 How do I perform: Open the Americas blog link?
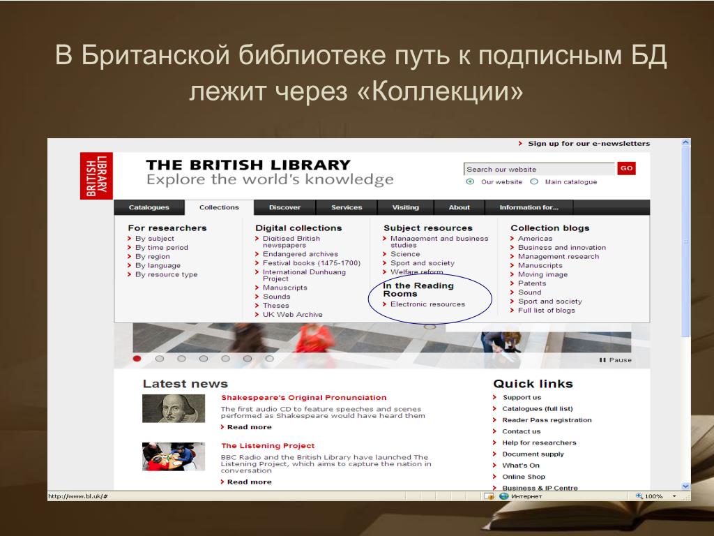pyautogui.click(x=535, y=239)
